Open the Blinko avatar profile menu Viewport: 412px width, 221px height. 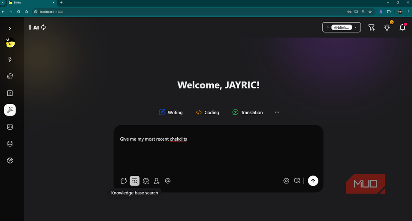(10, 42)
